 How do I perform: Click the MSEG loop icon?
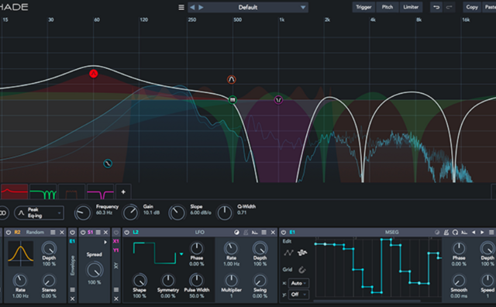point(455,233)
